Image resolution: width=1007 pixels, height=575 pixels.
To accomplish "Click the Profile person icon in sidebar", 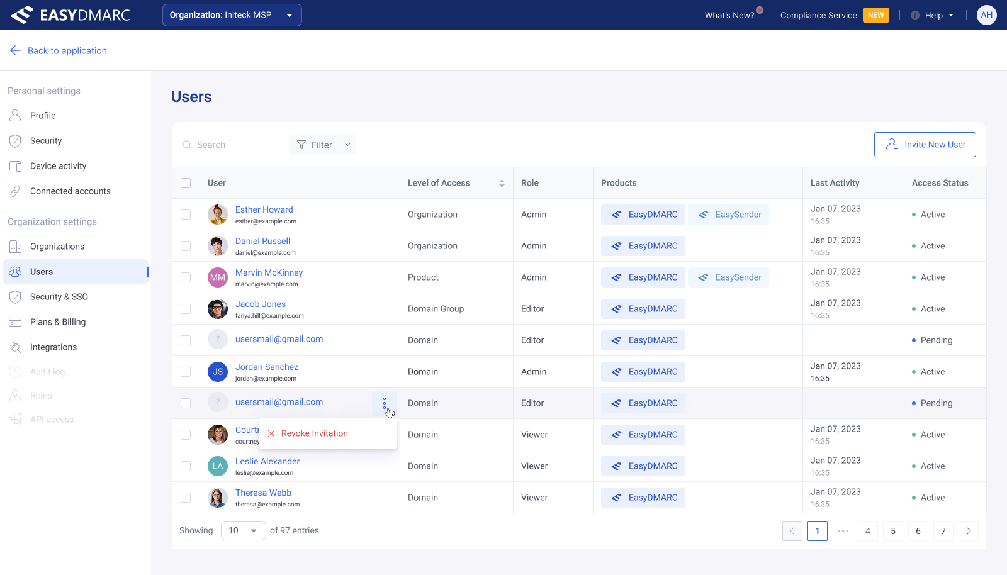I will point(15,116).
